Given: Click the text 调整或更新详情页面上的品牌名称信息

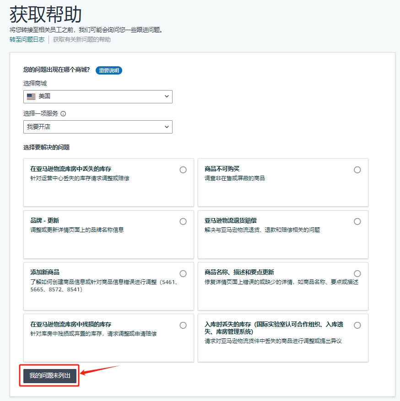Looking at the screenshot, I should coord(77,230).
